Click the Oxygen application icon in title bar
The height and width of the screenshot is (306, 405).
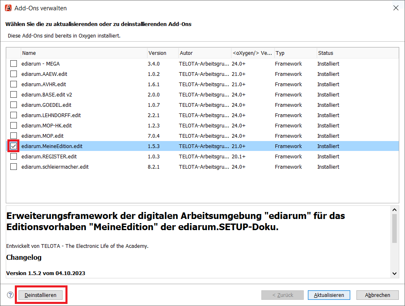tap(8, 8)
